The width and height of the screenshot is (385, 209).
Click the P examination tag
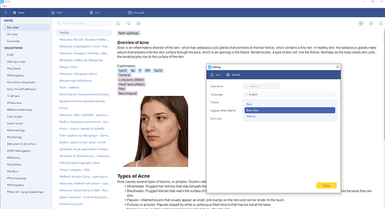tap(140, 70)
